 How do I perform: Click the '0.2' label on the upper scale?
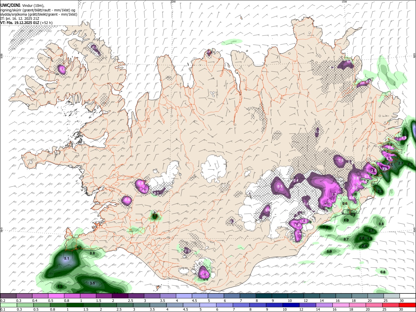point(2,300)
